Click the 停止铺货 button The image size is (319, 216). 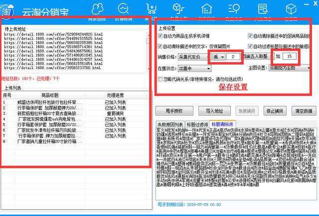coord(275,111)
